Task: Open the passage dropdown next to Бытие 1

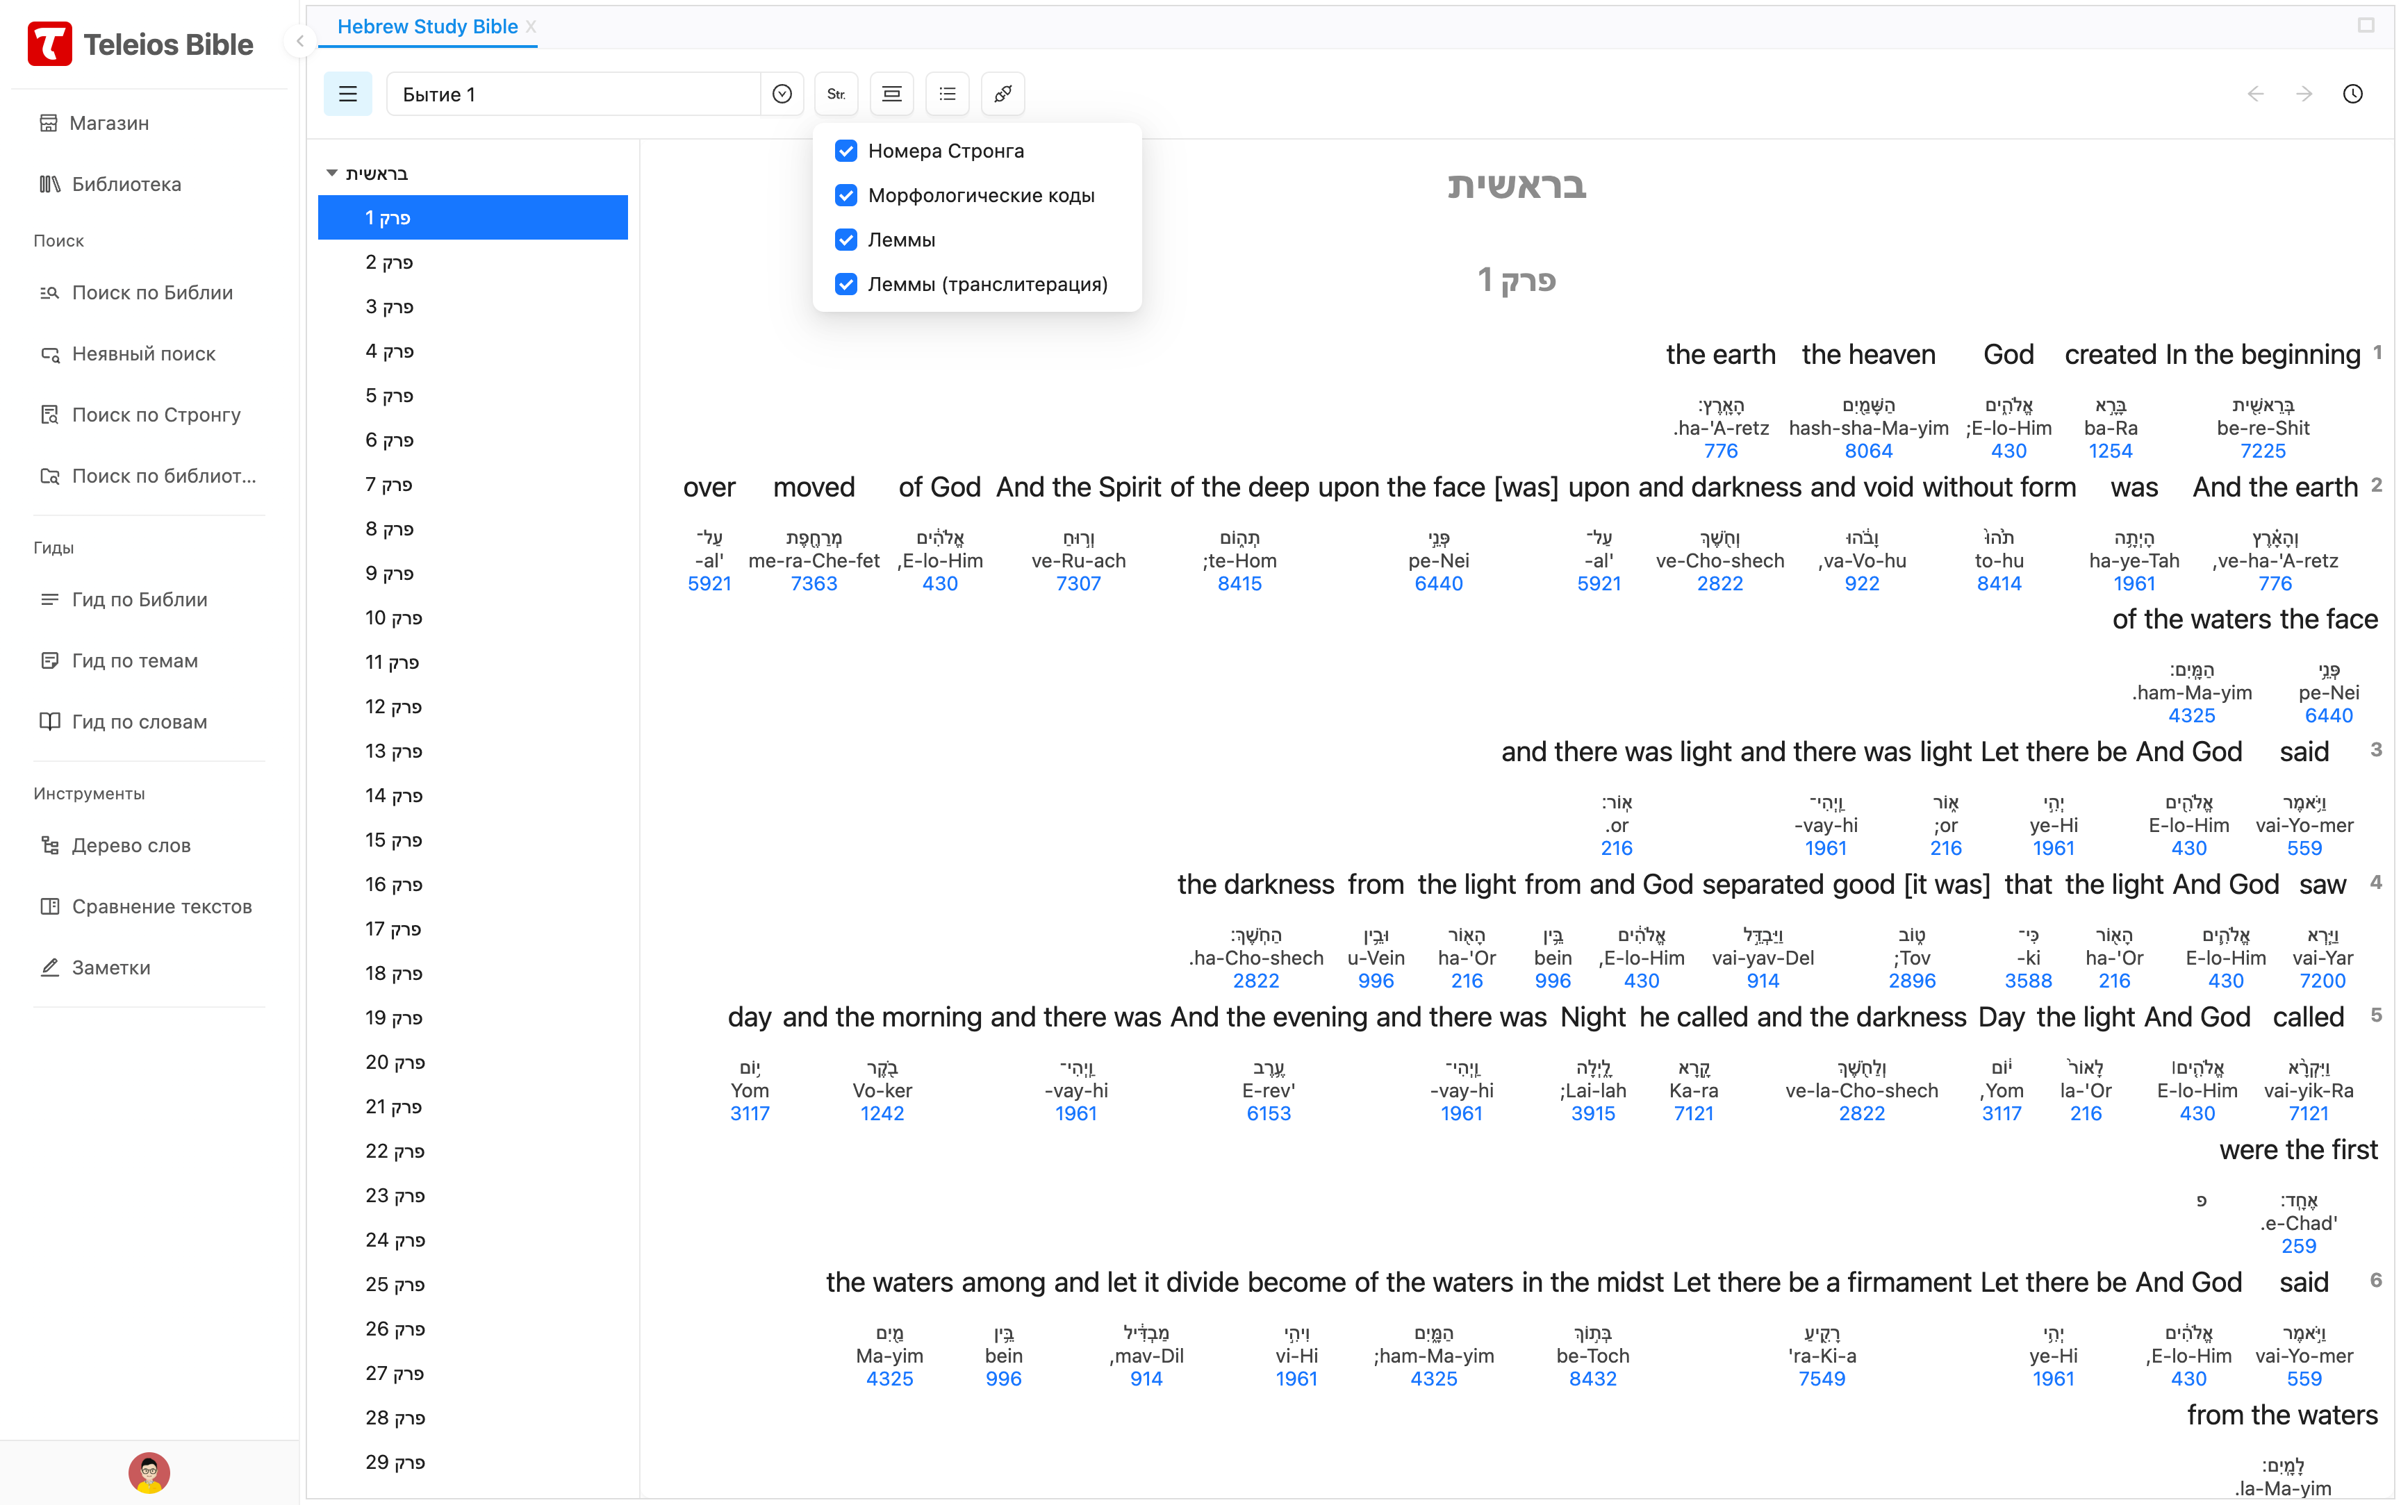Action: tap(782, 94)
